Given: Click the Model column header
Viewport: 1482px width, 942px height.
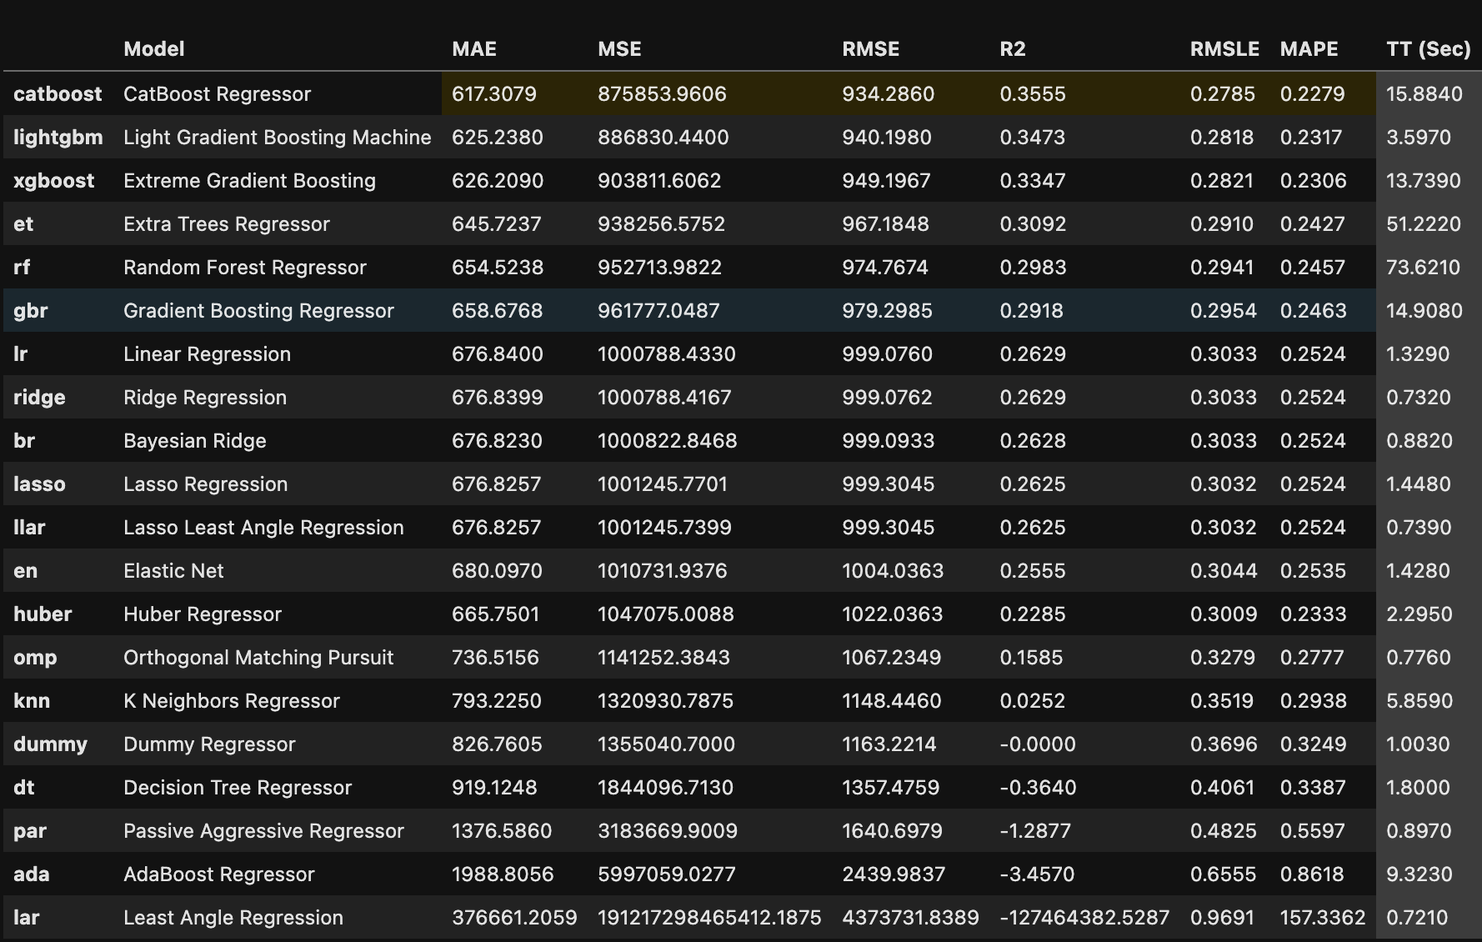Looking at the screenshot, I should click(x=154, y=49).
